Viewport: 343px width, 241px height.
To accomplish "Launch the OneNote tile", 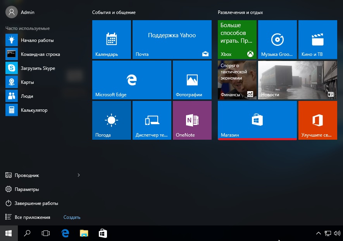I will pyautogui.click(x=192, y=120).
